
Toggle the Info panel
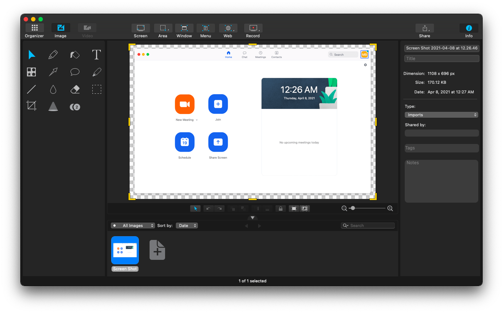[x=469, y=31]
